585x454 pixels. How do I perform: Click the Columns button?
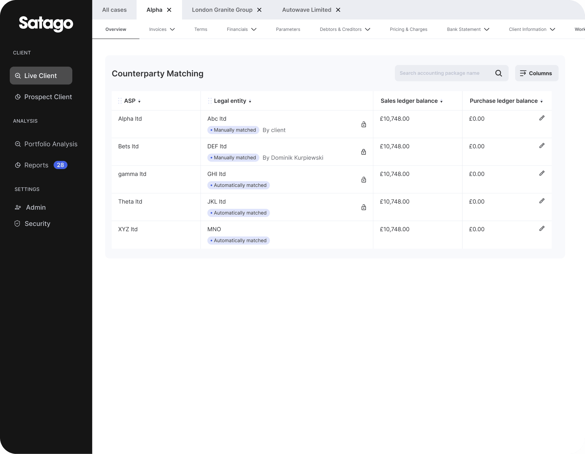pos(536,73)
